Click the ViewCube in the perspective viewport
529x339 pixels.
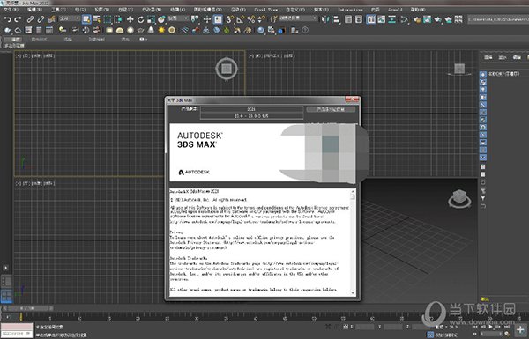click(x=459, y=198)
